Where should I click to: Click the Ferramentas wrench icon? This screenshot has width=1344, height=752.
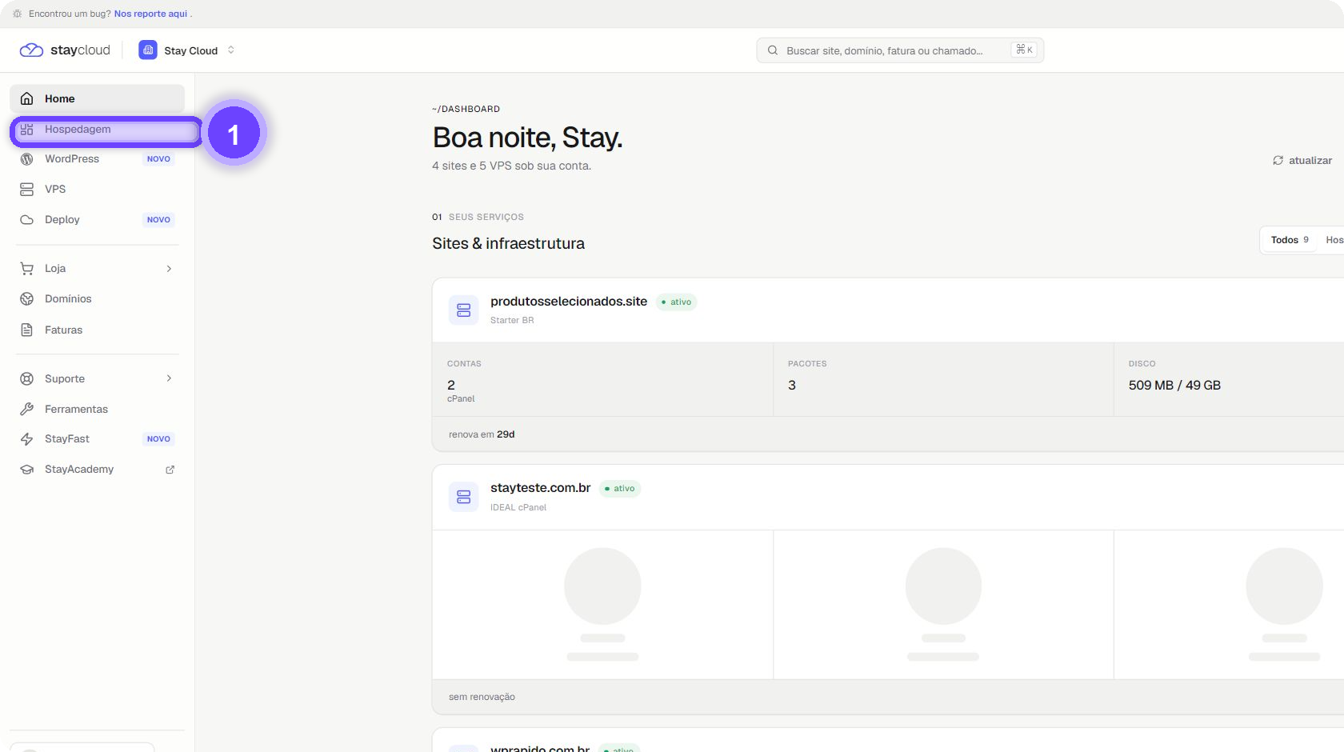click(27, 409)
